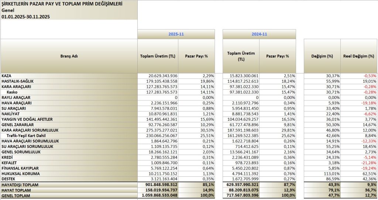The image size is (378, 200).
Task: Select the Branş Adı column header
Action: tap(69, 56)
